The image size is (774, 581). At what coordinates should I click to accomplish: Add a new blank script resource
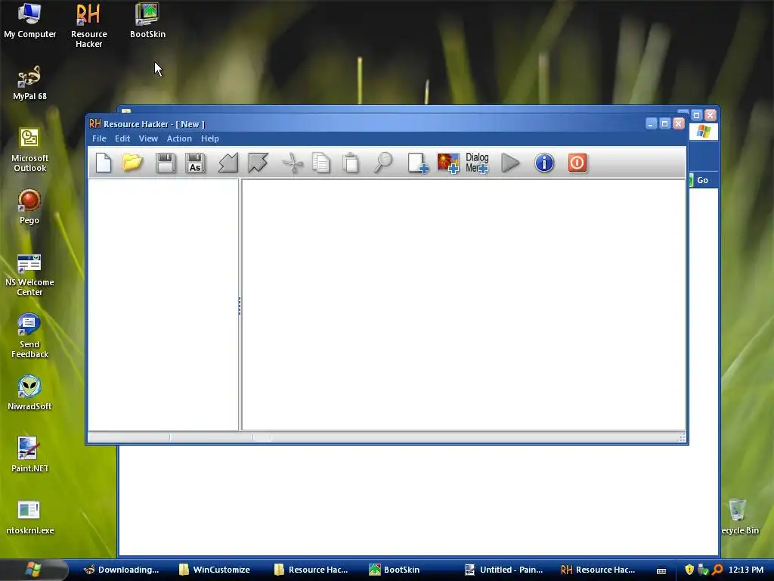(417, 163)
